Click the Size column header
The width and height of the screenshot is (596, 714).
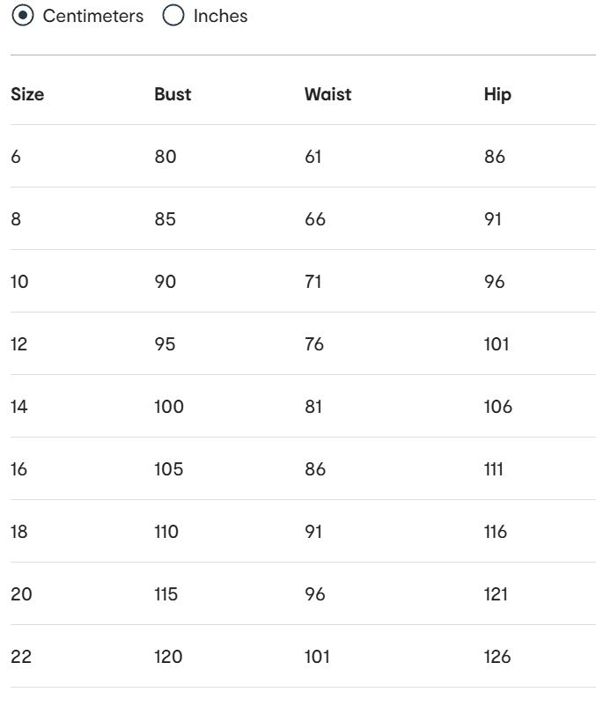(26, 94)
